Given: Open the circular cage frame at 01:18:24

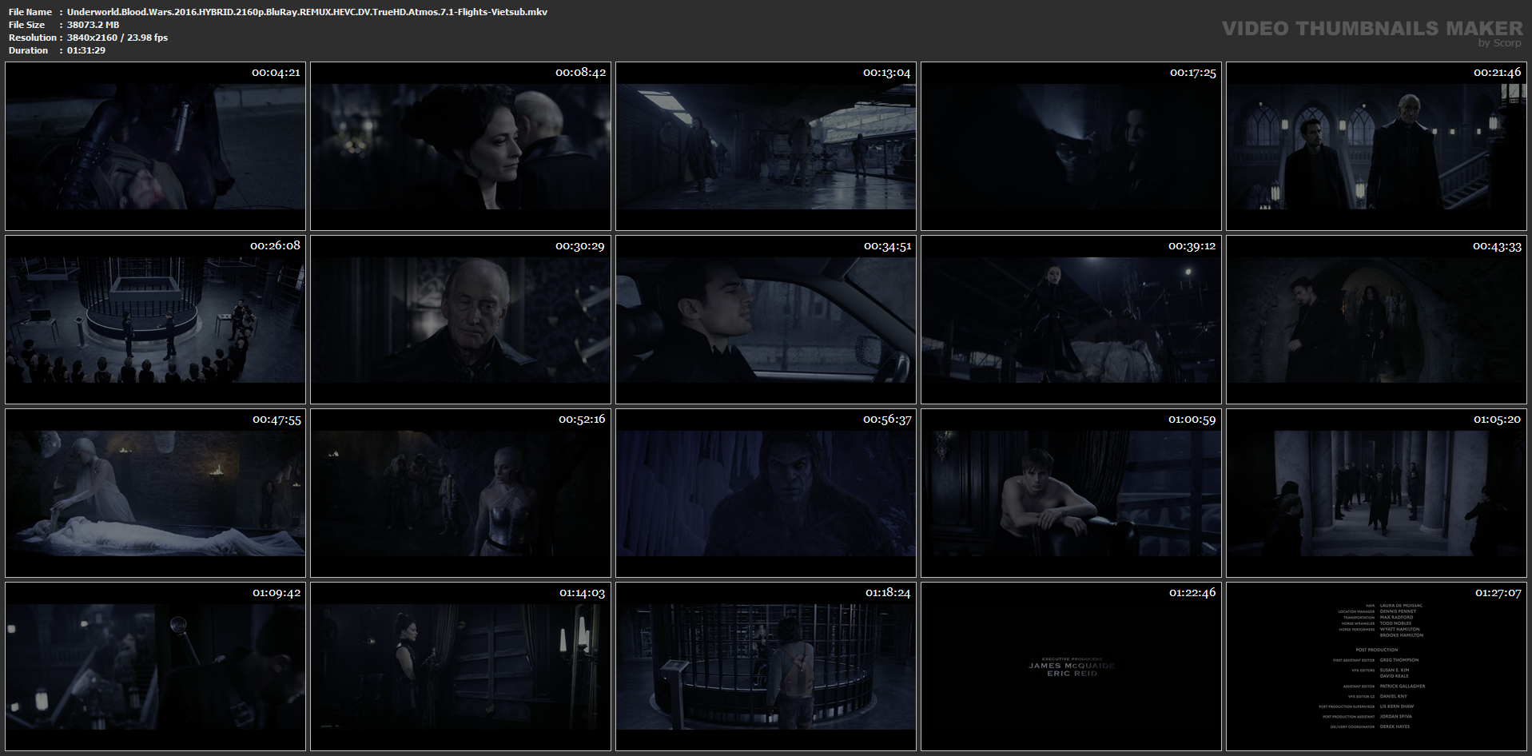Looking at the screenshot, I should click(766, 666).
